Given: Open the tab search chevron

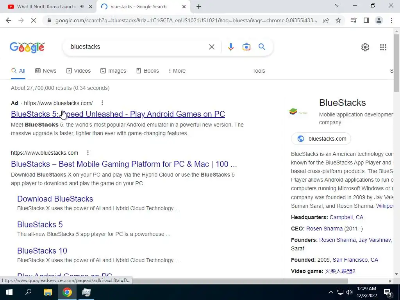Looking at the screenshot, I should tap(337, 5).
